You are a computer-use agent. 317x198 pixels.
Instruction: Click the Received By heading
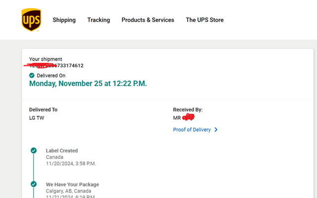(188, 109)
